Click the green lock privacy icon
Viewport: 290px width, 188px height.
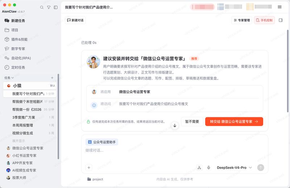[88, 122]
